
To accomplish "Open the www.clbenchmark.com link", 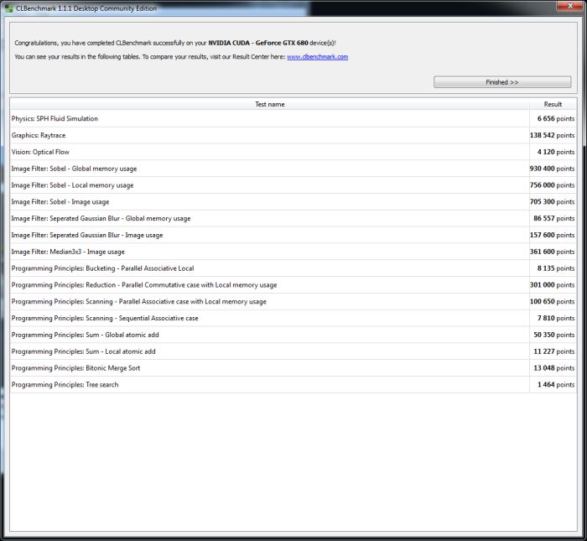I will [x=318, y=57].
